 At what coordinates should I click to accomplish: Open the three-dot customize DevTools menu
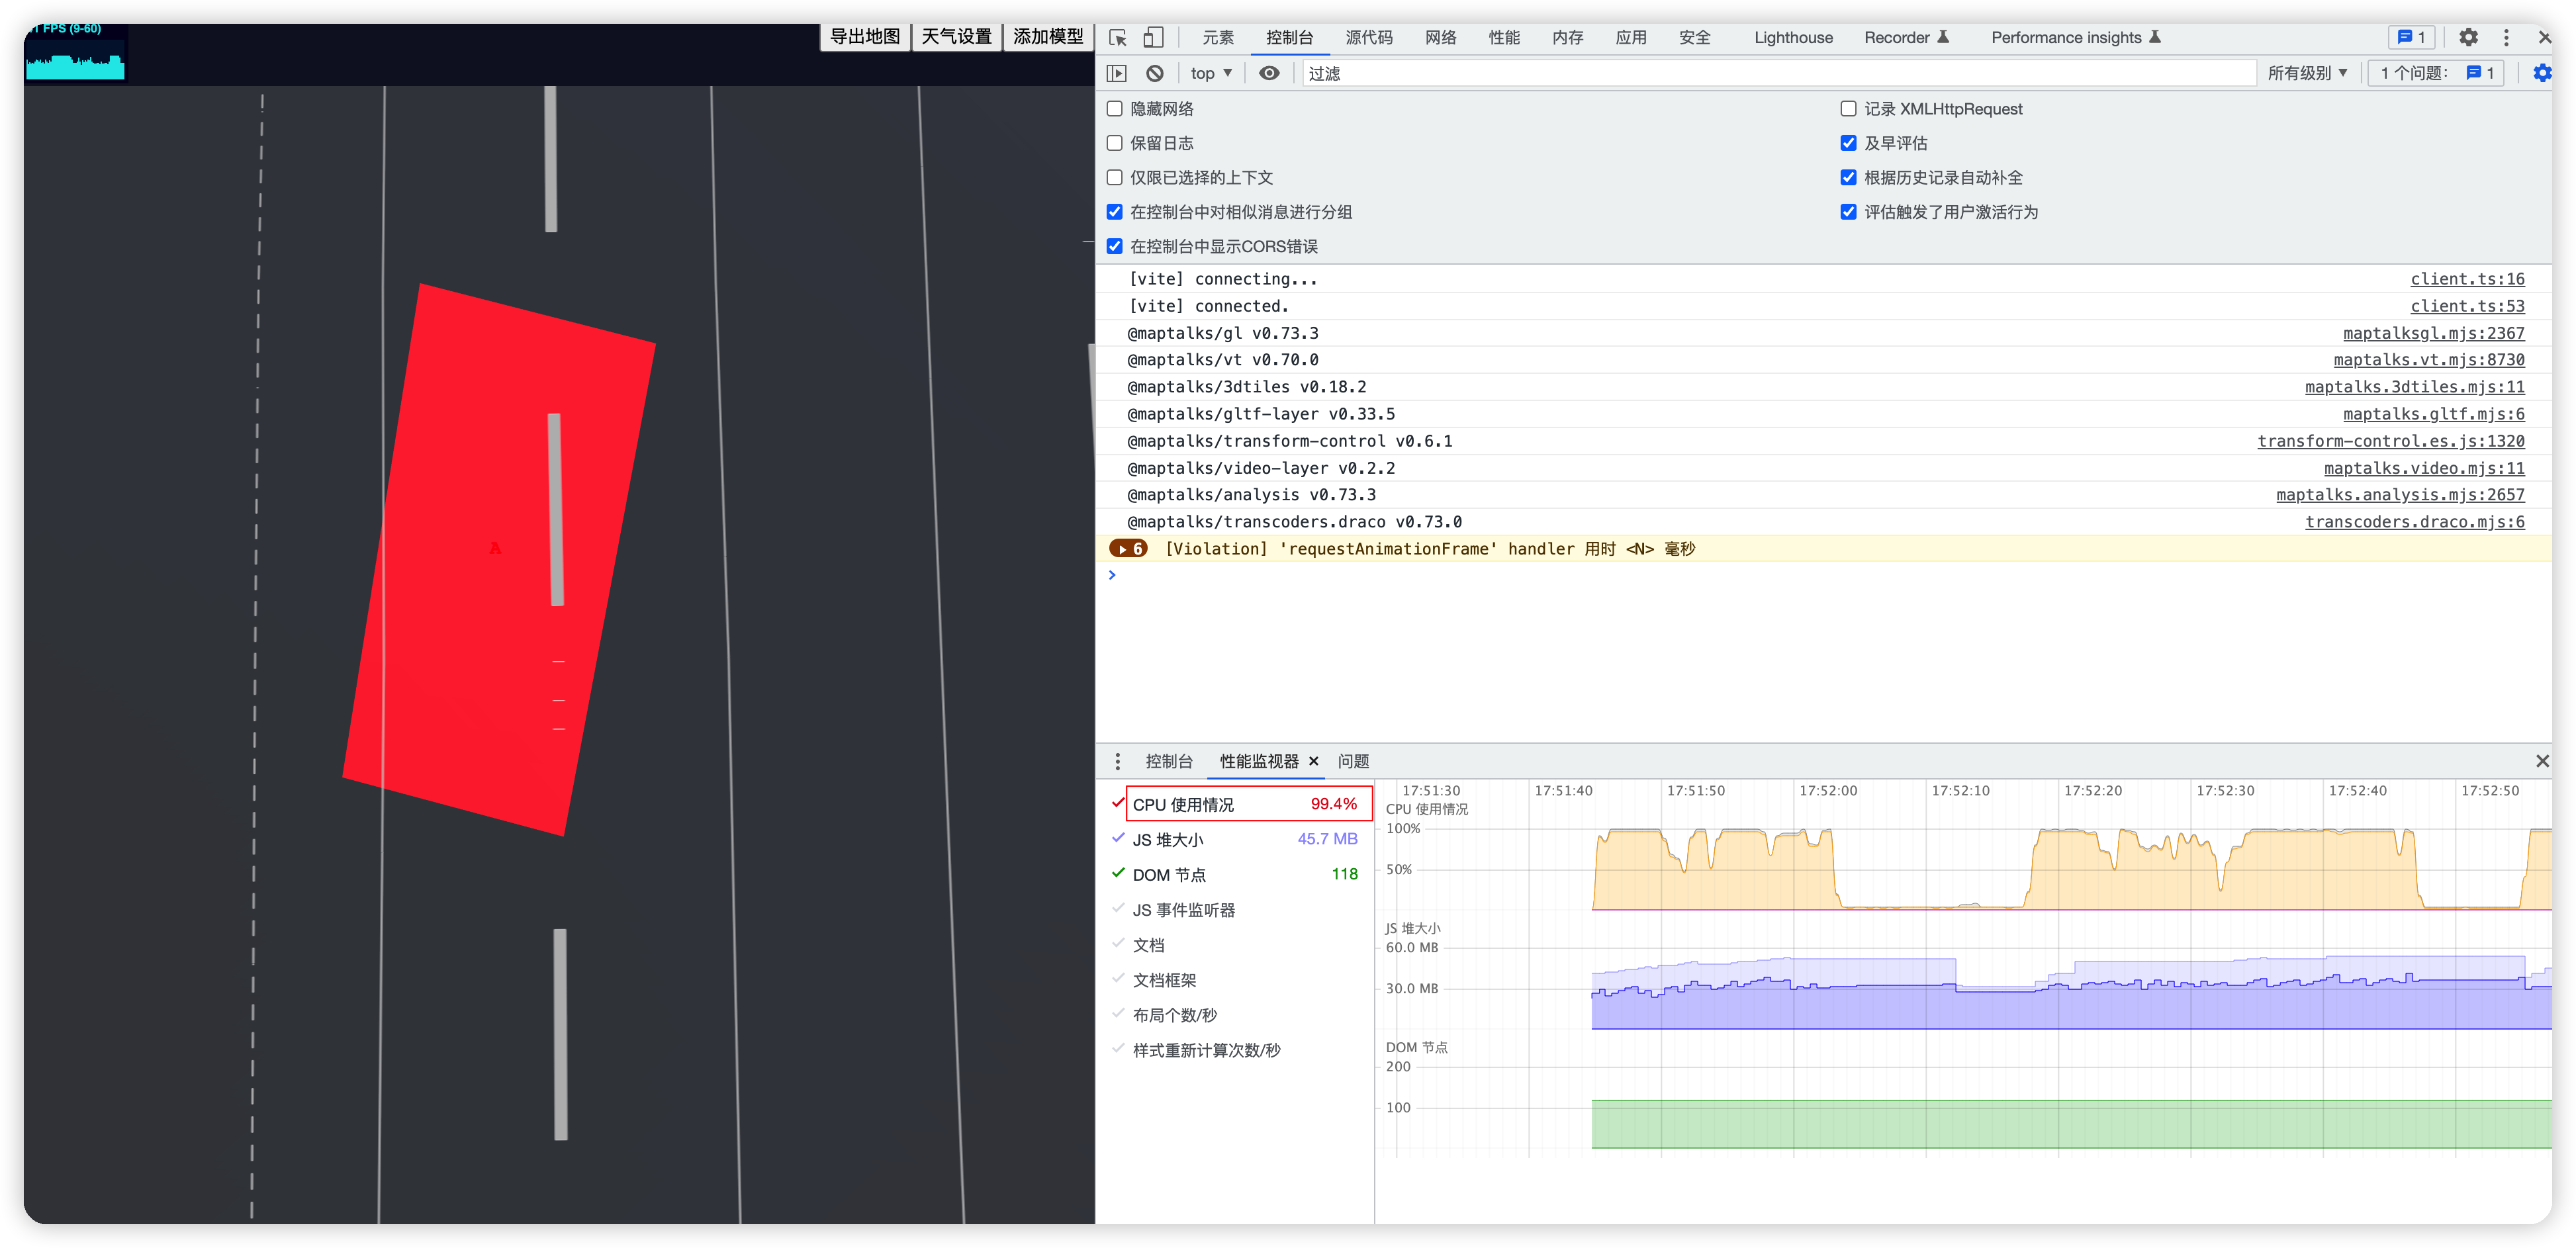coord(2506,38)
